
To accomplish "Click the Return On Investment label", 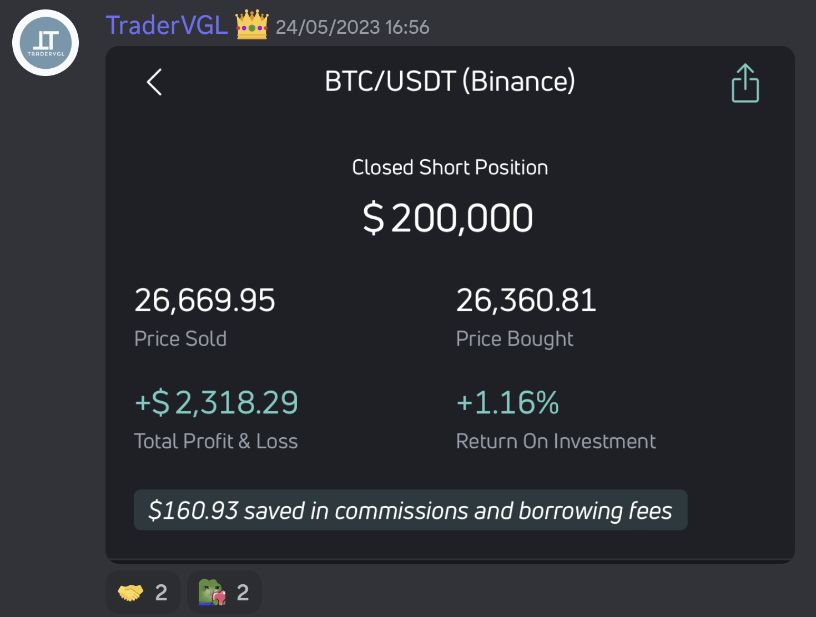I will click(x=556, y=441).
